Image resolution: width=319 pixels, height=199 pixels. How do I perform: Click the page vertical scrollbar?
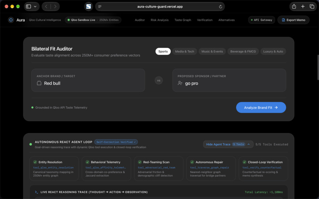[x=318, y=68]
